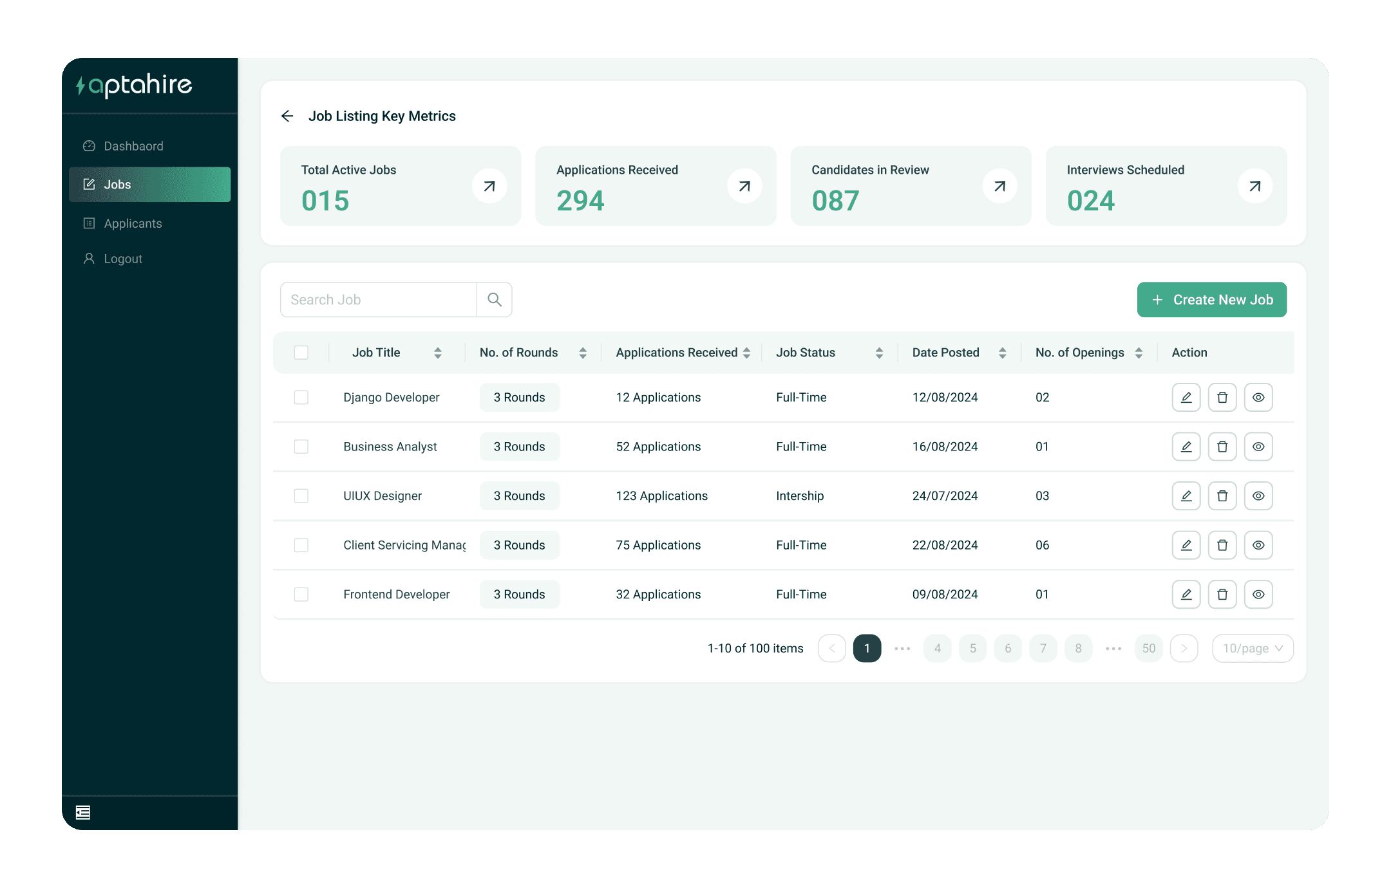Collapse sidebar using bottom menu icon
Viewport: 1391px width, 888px height.
click(83, 813)
